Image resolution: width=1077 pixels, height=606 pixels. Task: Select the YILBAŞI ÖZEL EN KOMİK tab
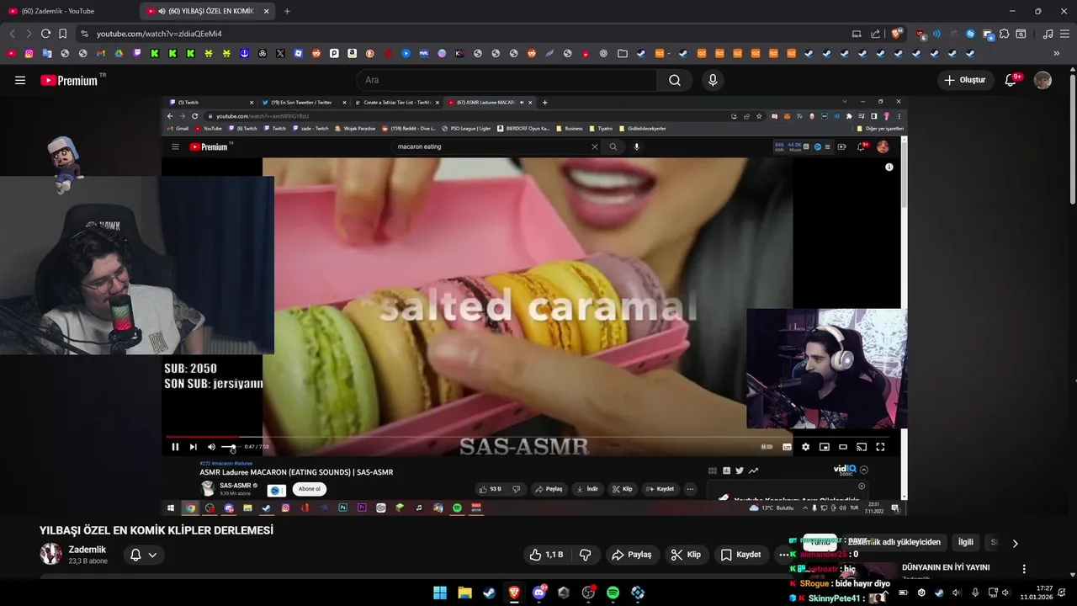[x=206, y=11]
